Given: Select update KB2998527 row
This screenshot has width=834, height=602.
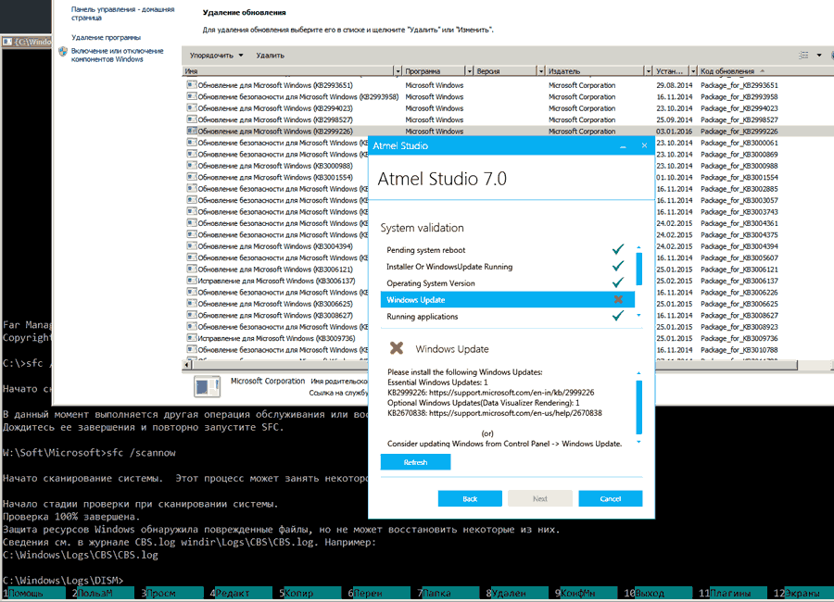Looking at the screenshot, I should click(508, 119).
